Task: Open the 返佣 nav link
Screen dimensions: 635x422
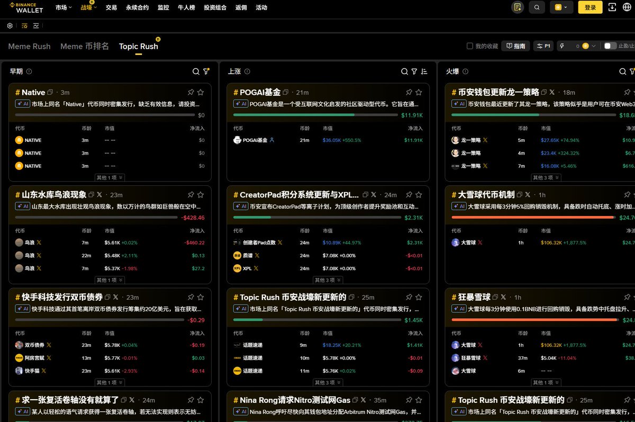Action: pos(241,7)
